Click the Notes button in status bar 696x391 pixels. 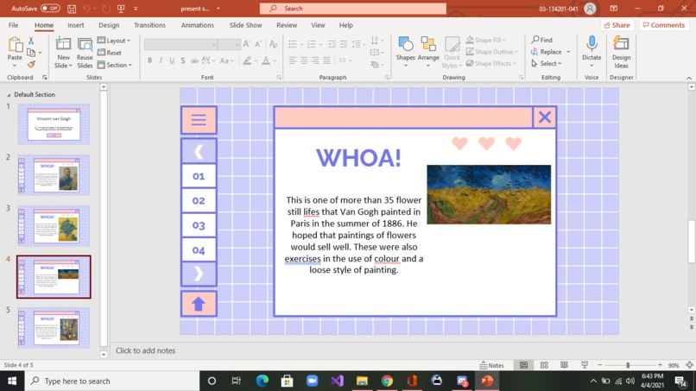tap(492, 365)
